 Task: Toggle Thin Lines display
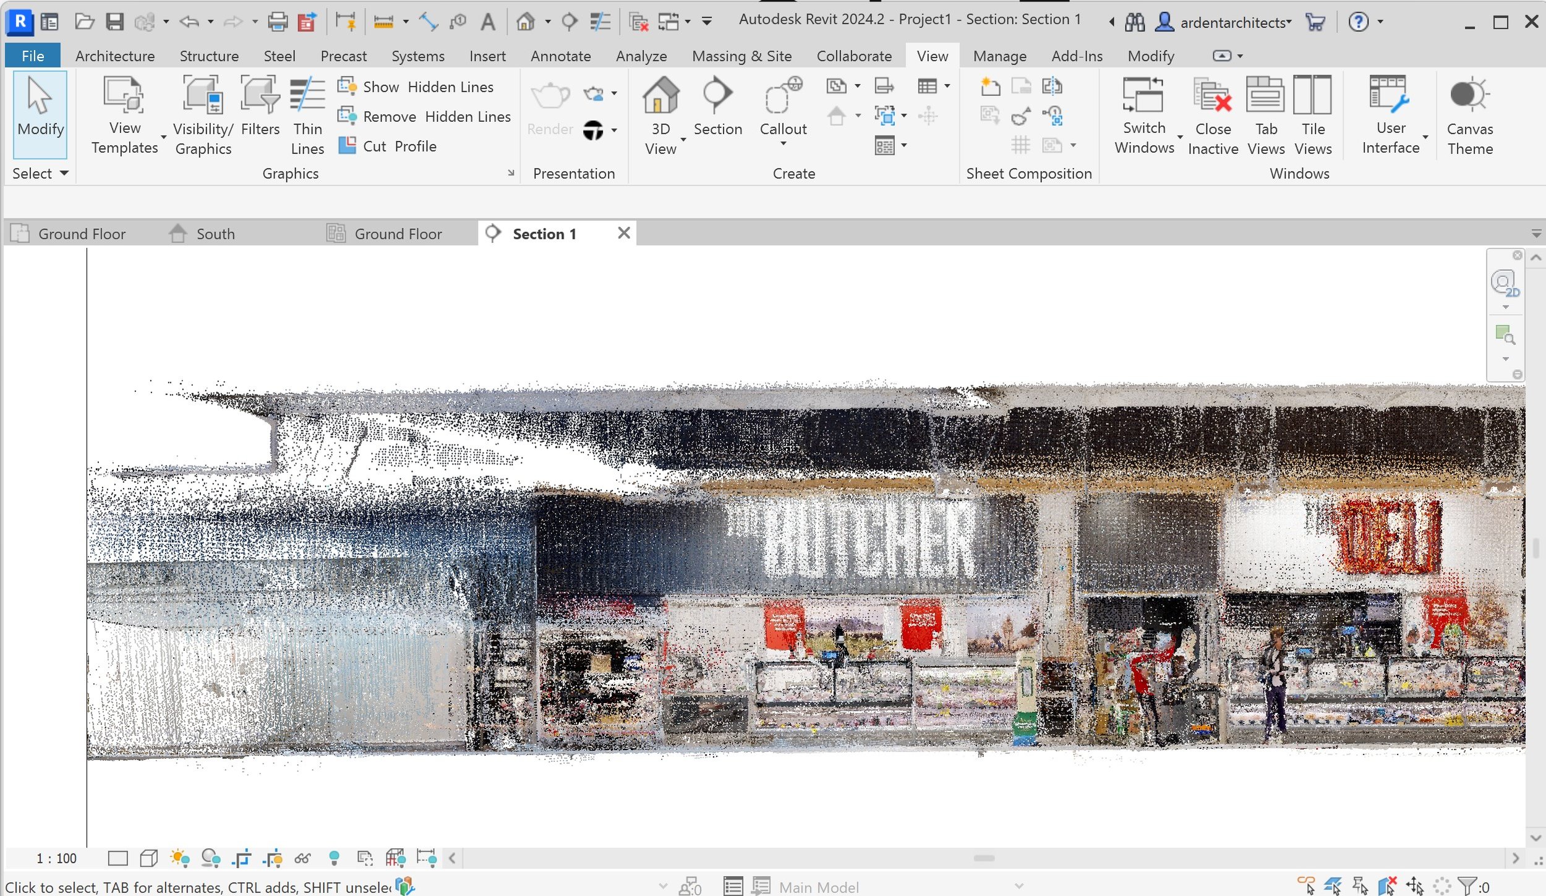[x=307, y=115]
